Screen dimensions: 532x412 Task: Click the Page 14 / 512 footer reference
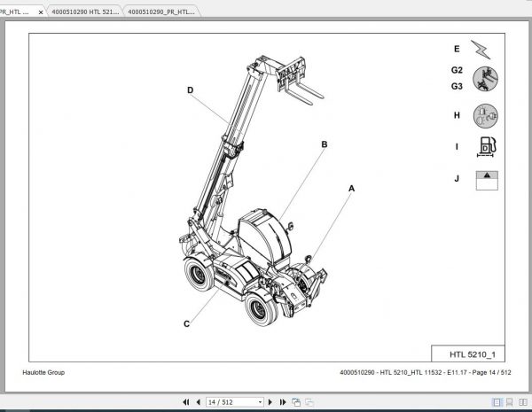tap(491, 372)
